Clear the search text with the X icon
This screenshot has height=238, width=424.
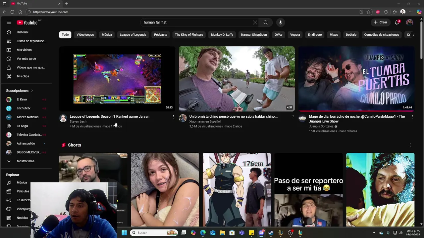point(255,22)
